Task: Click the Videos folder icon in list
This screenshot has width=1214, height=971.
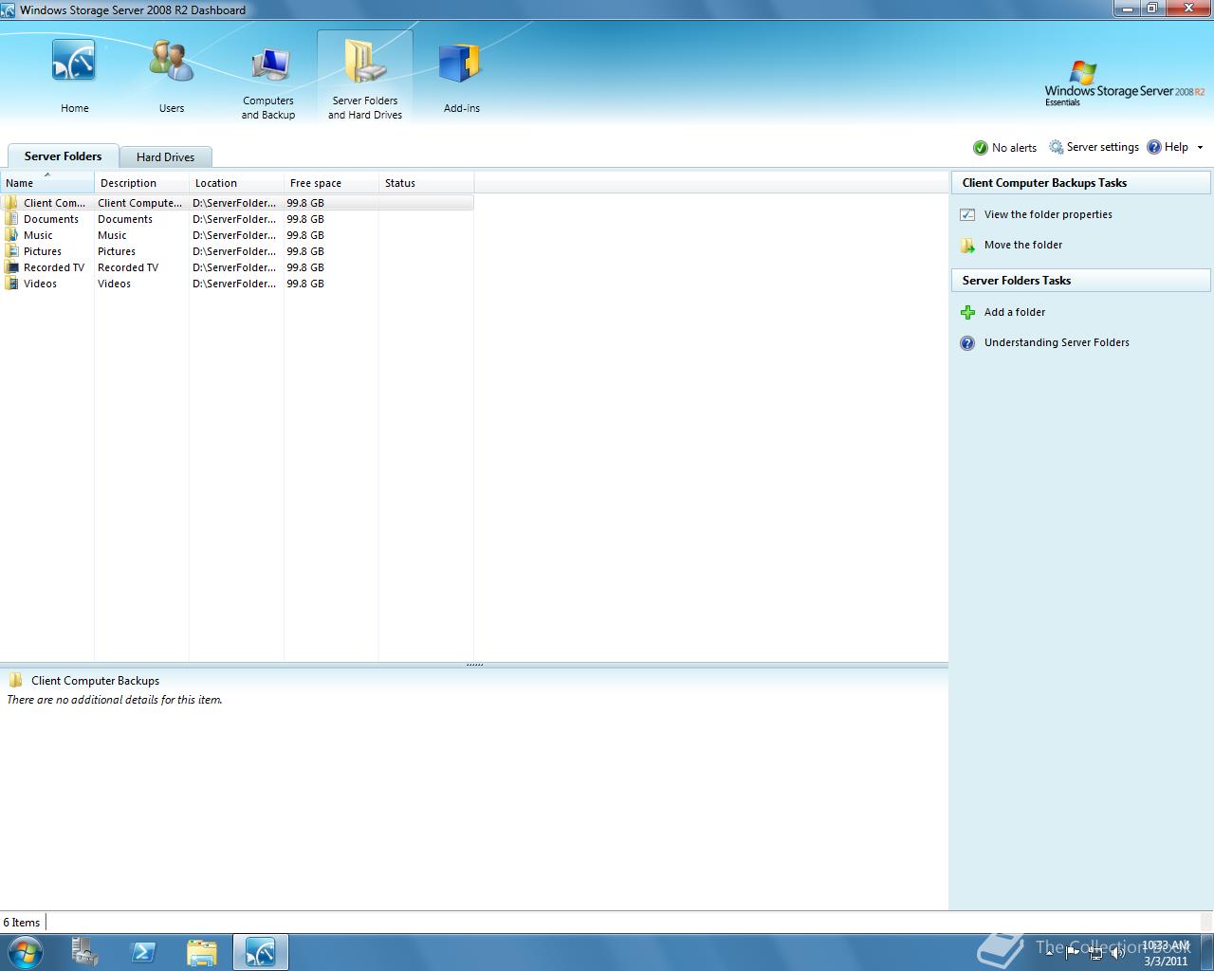Action: (x=10, y=284)
